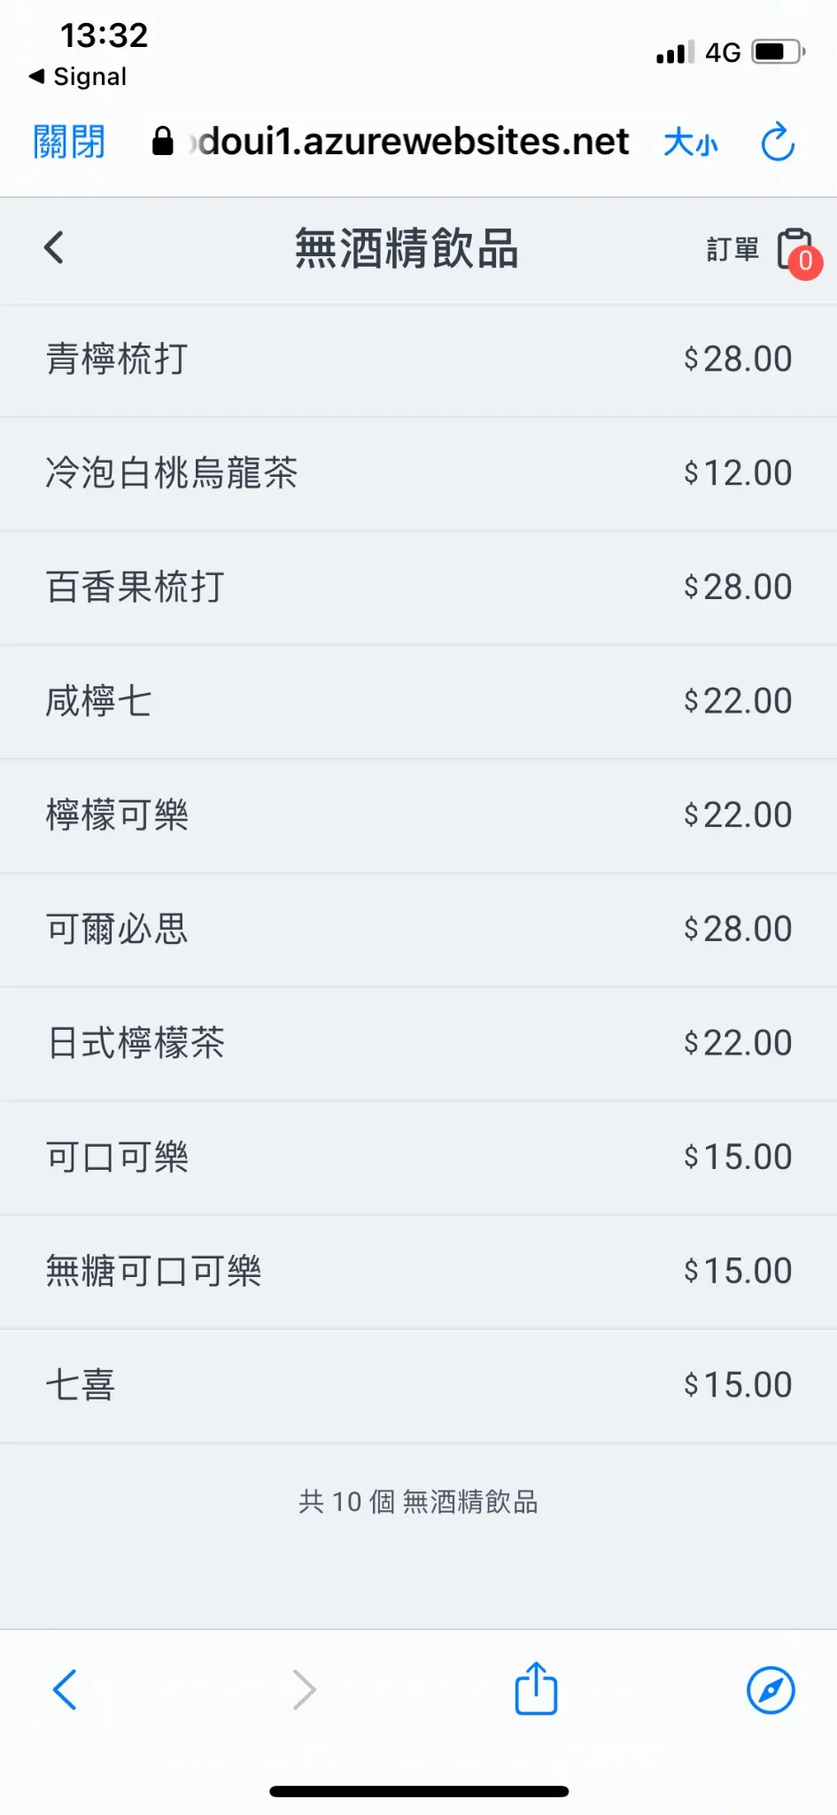Pick the 咸檸七 drink
The width and height of the screenshot is (837, 1815).
[x=418, y=701]
